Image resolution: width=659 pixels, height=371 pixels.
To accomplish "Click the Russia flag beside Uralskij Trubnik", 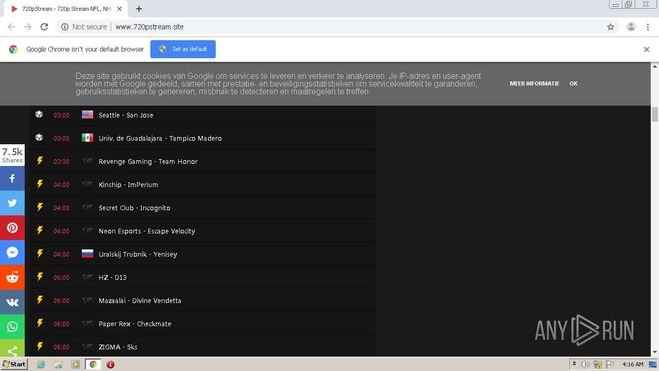I will tap(88, 254).
